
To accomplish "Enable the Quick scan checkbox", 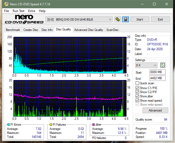I will [x=137, y=83].
